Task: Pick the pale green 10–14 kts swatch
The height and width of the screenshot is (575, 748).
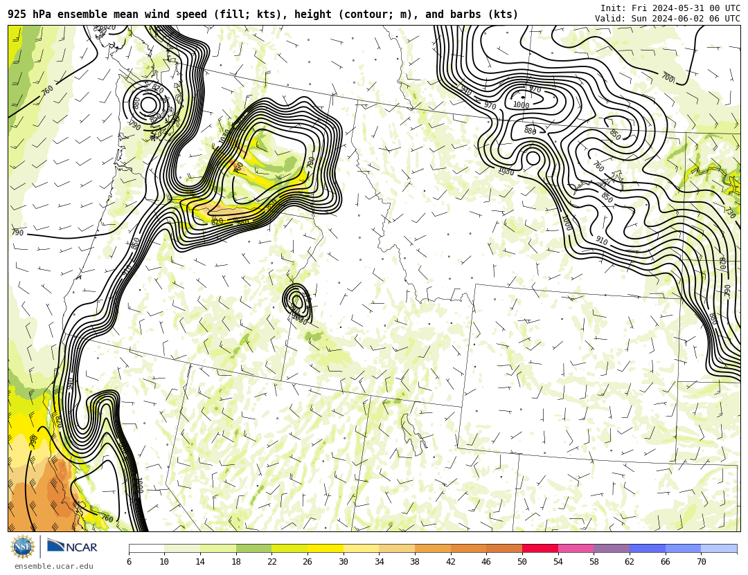Action: [182, 548]
